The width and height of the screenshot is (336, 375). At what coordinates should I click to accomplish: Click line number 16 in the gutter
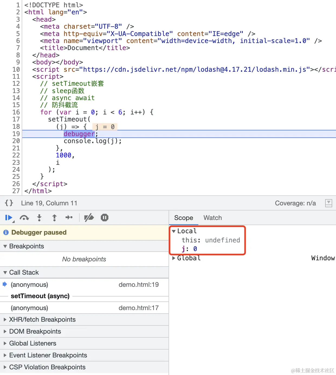pos(16,112)
